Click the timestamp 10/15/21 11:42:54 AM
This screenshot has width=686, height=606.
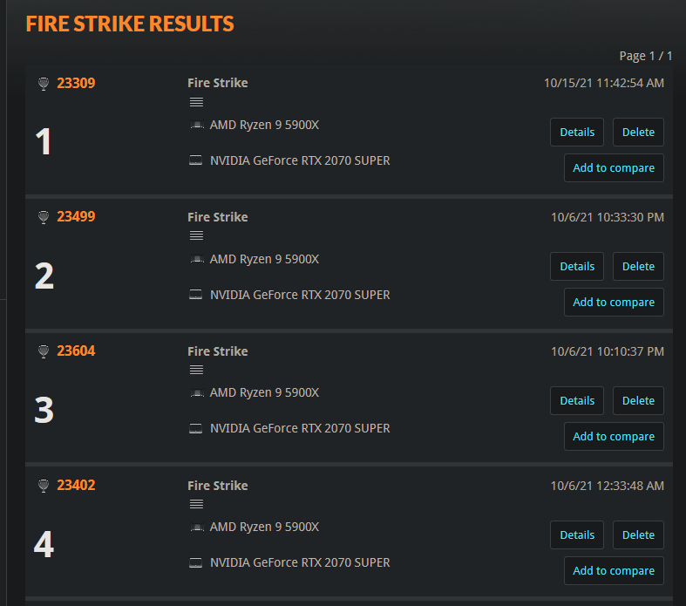pos(604,83)
